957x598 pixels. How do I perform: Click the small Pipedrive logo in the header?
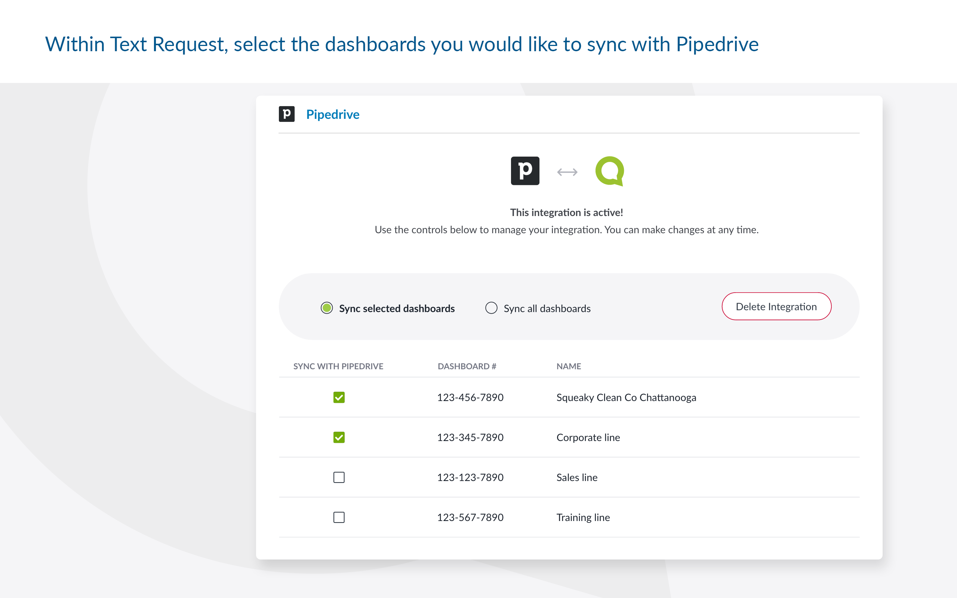287,114
